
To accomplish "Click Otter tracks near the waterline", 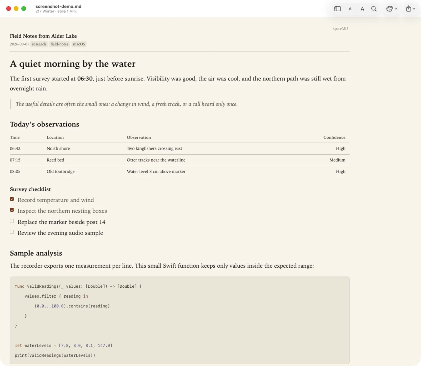I will pos(156,160).
